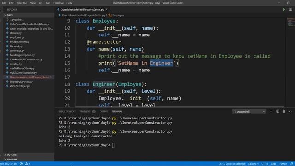Screen dimensions: 295x166
Task: Change encoding via UTF-8 status item
Action: tap(265, 164)
